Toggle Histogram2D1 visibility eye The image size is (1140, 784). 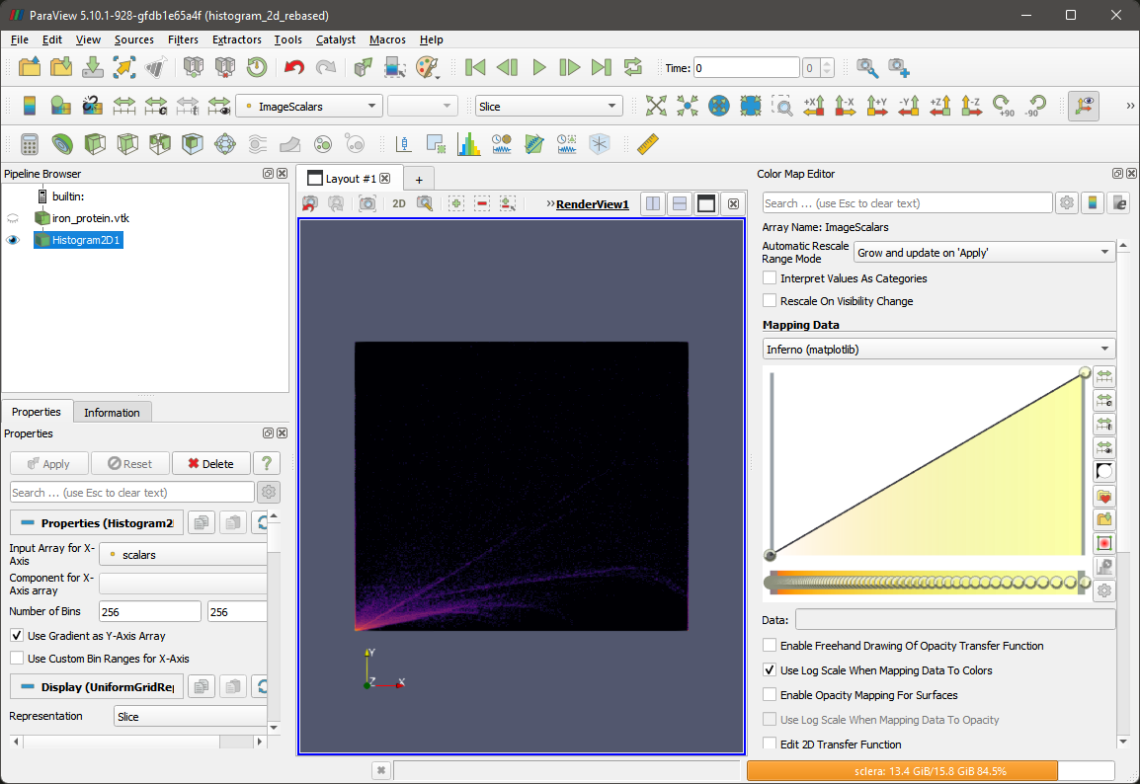[13, 239]
